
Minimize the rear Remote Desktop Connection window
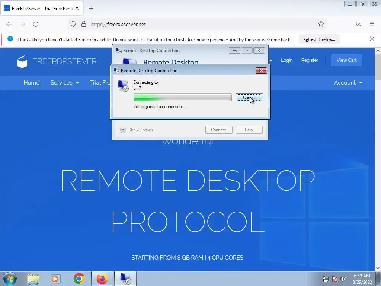coord(234,51)
